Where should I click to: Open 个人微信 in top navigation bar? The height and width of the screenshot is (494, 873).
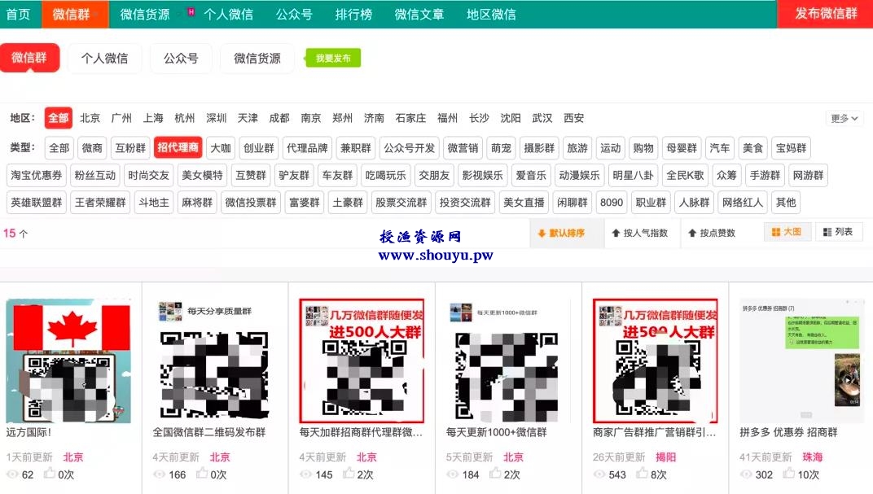(228, 14)
